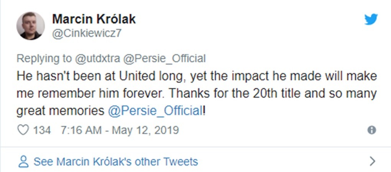Click the May 12, 2019 date
The height and width of the screenshot is (172, 391).
click(145, 130)
